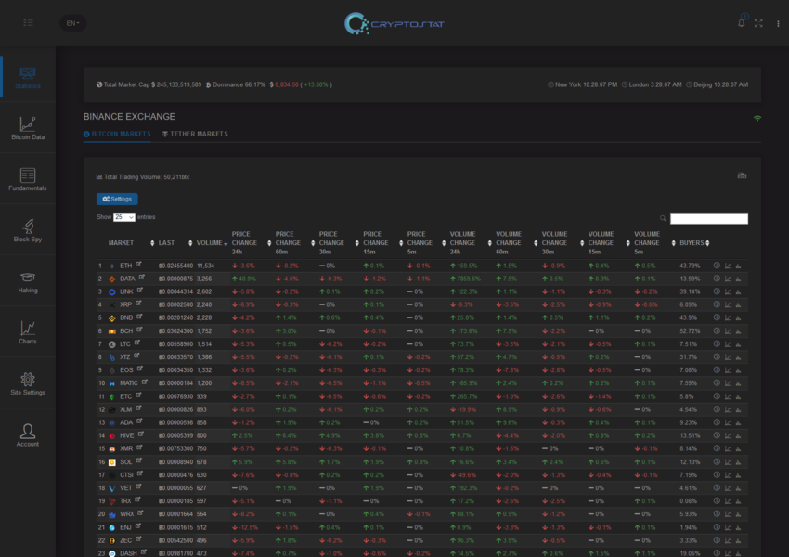The height and width of the screenshot is (557, 789).
Task: Select the ETH market name
Action: [126, 266]
